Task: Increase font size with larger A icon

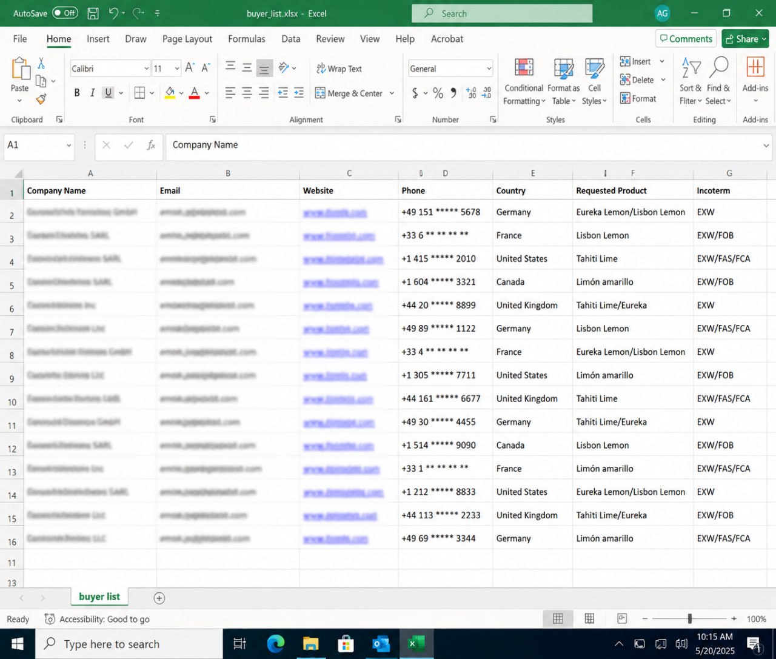Action: [x=190, y=68]
